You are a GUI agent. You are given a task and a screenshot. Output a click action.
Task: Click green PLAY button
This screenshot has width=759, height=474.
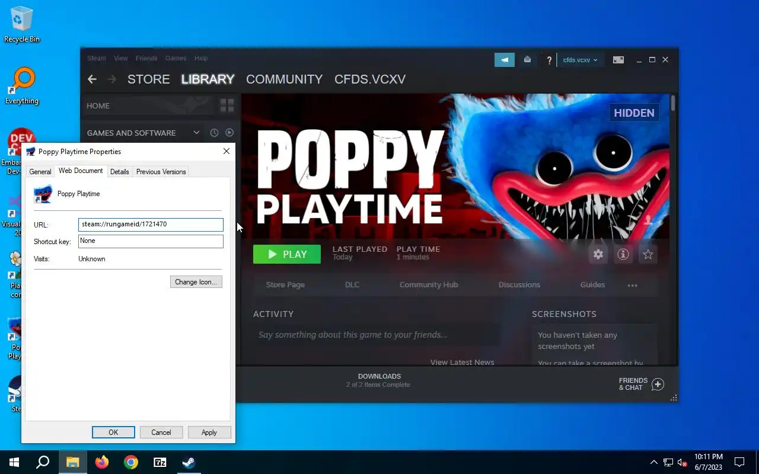(x=287, y=254)
